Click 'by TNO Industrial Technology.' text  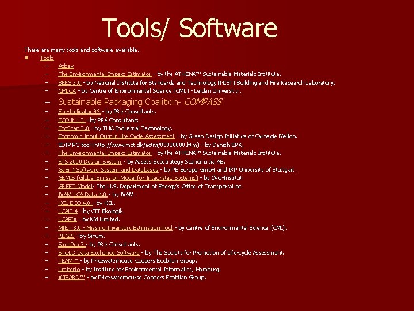point(133,128)
